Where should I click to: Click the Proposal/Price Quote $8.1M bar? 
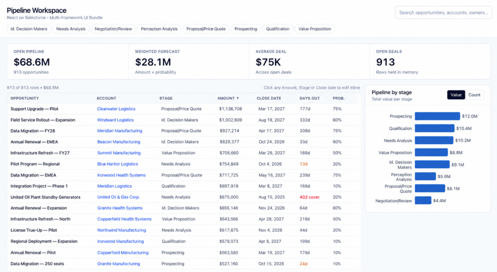(x=430, y=189)
